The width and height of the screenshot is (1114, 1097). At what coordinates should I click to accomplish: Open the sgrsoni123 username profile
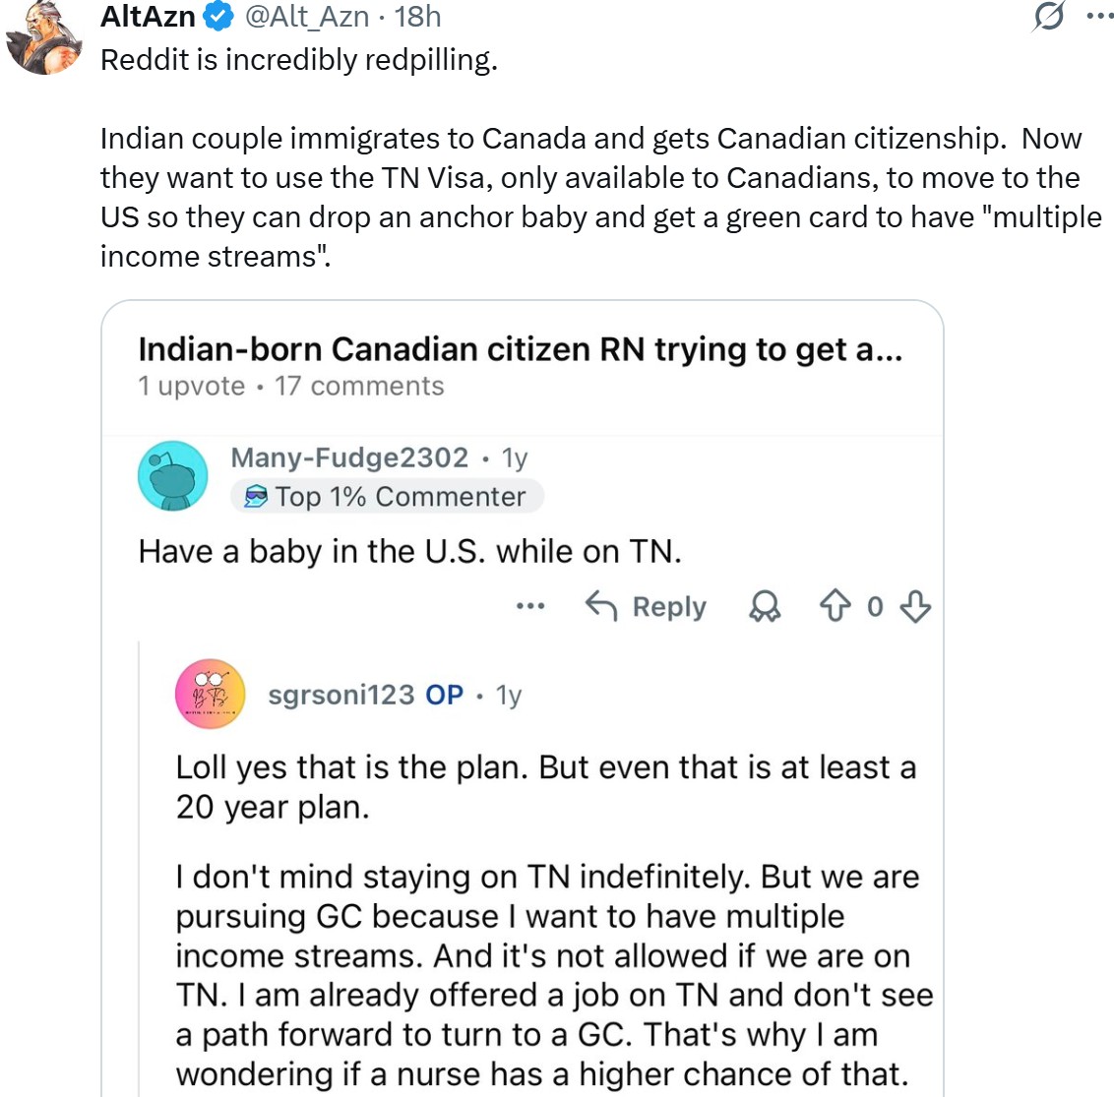click(340, 695)
